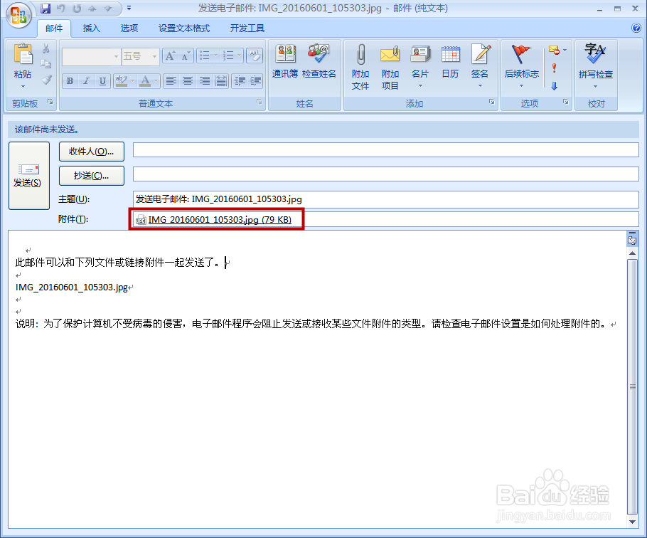Click 检查姓名 check names icon
The image size is (647, 538).
pos(319,62)
